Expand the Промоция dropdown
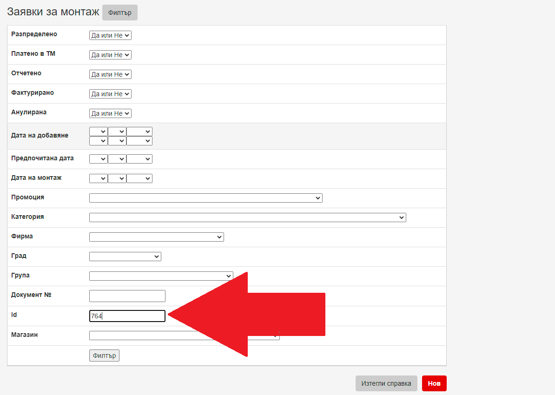The height and width of the screenshot is (395, 555). coord(205,198)
